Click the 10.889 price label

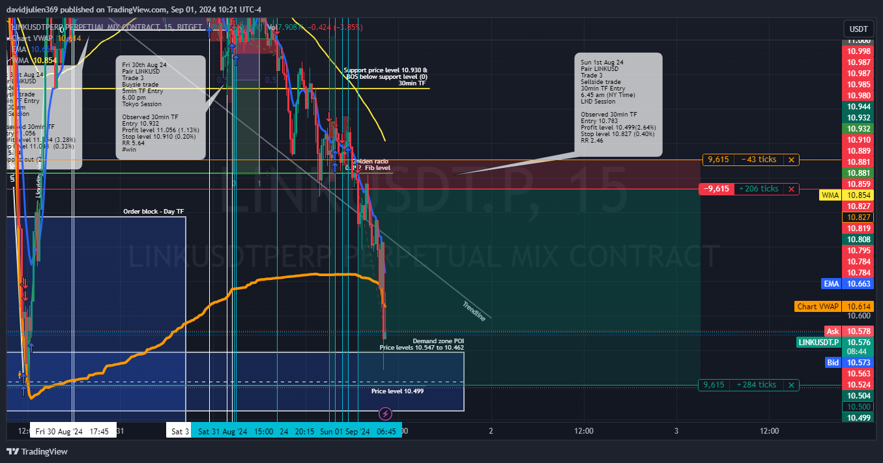pyautogui.click(x=858, y=151)
